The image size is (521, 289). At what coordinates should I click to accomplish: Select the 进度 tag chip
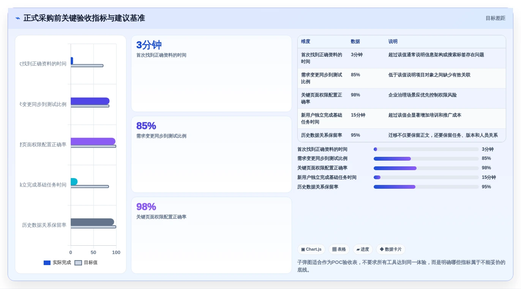(363, 249)
